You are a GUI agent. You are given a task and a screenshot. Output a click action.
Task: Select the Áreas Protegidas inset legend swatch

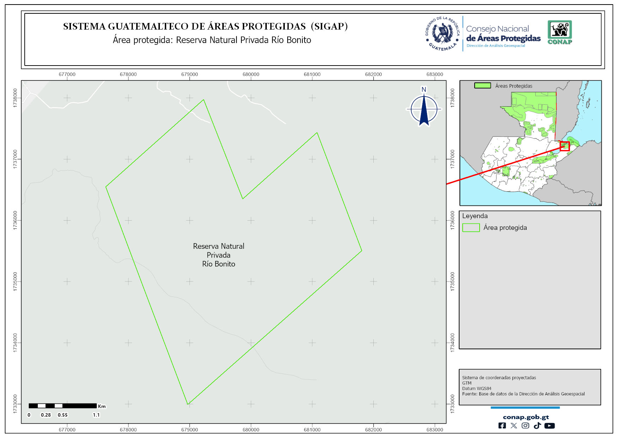click(482, 86)
